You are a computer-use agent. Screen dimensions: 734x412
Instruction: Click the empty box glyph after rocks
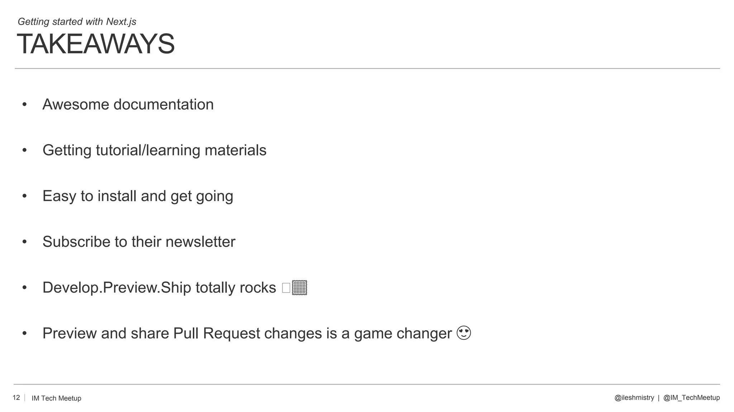[x=286, y=288]
